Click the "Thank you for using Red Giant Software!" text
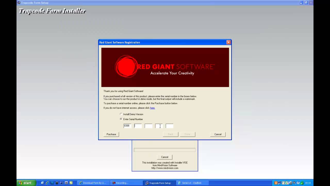The height and width of the screenshot is (186, 330). (123, 91)
